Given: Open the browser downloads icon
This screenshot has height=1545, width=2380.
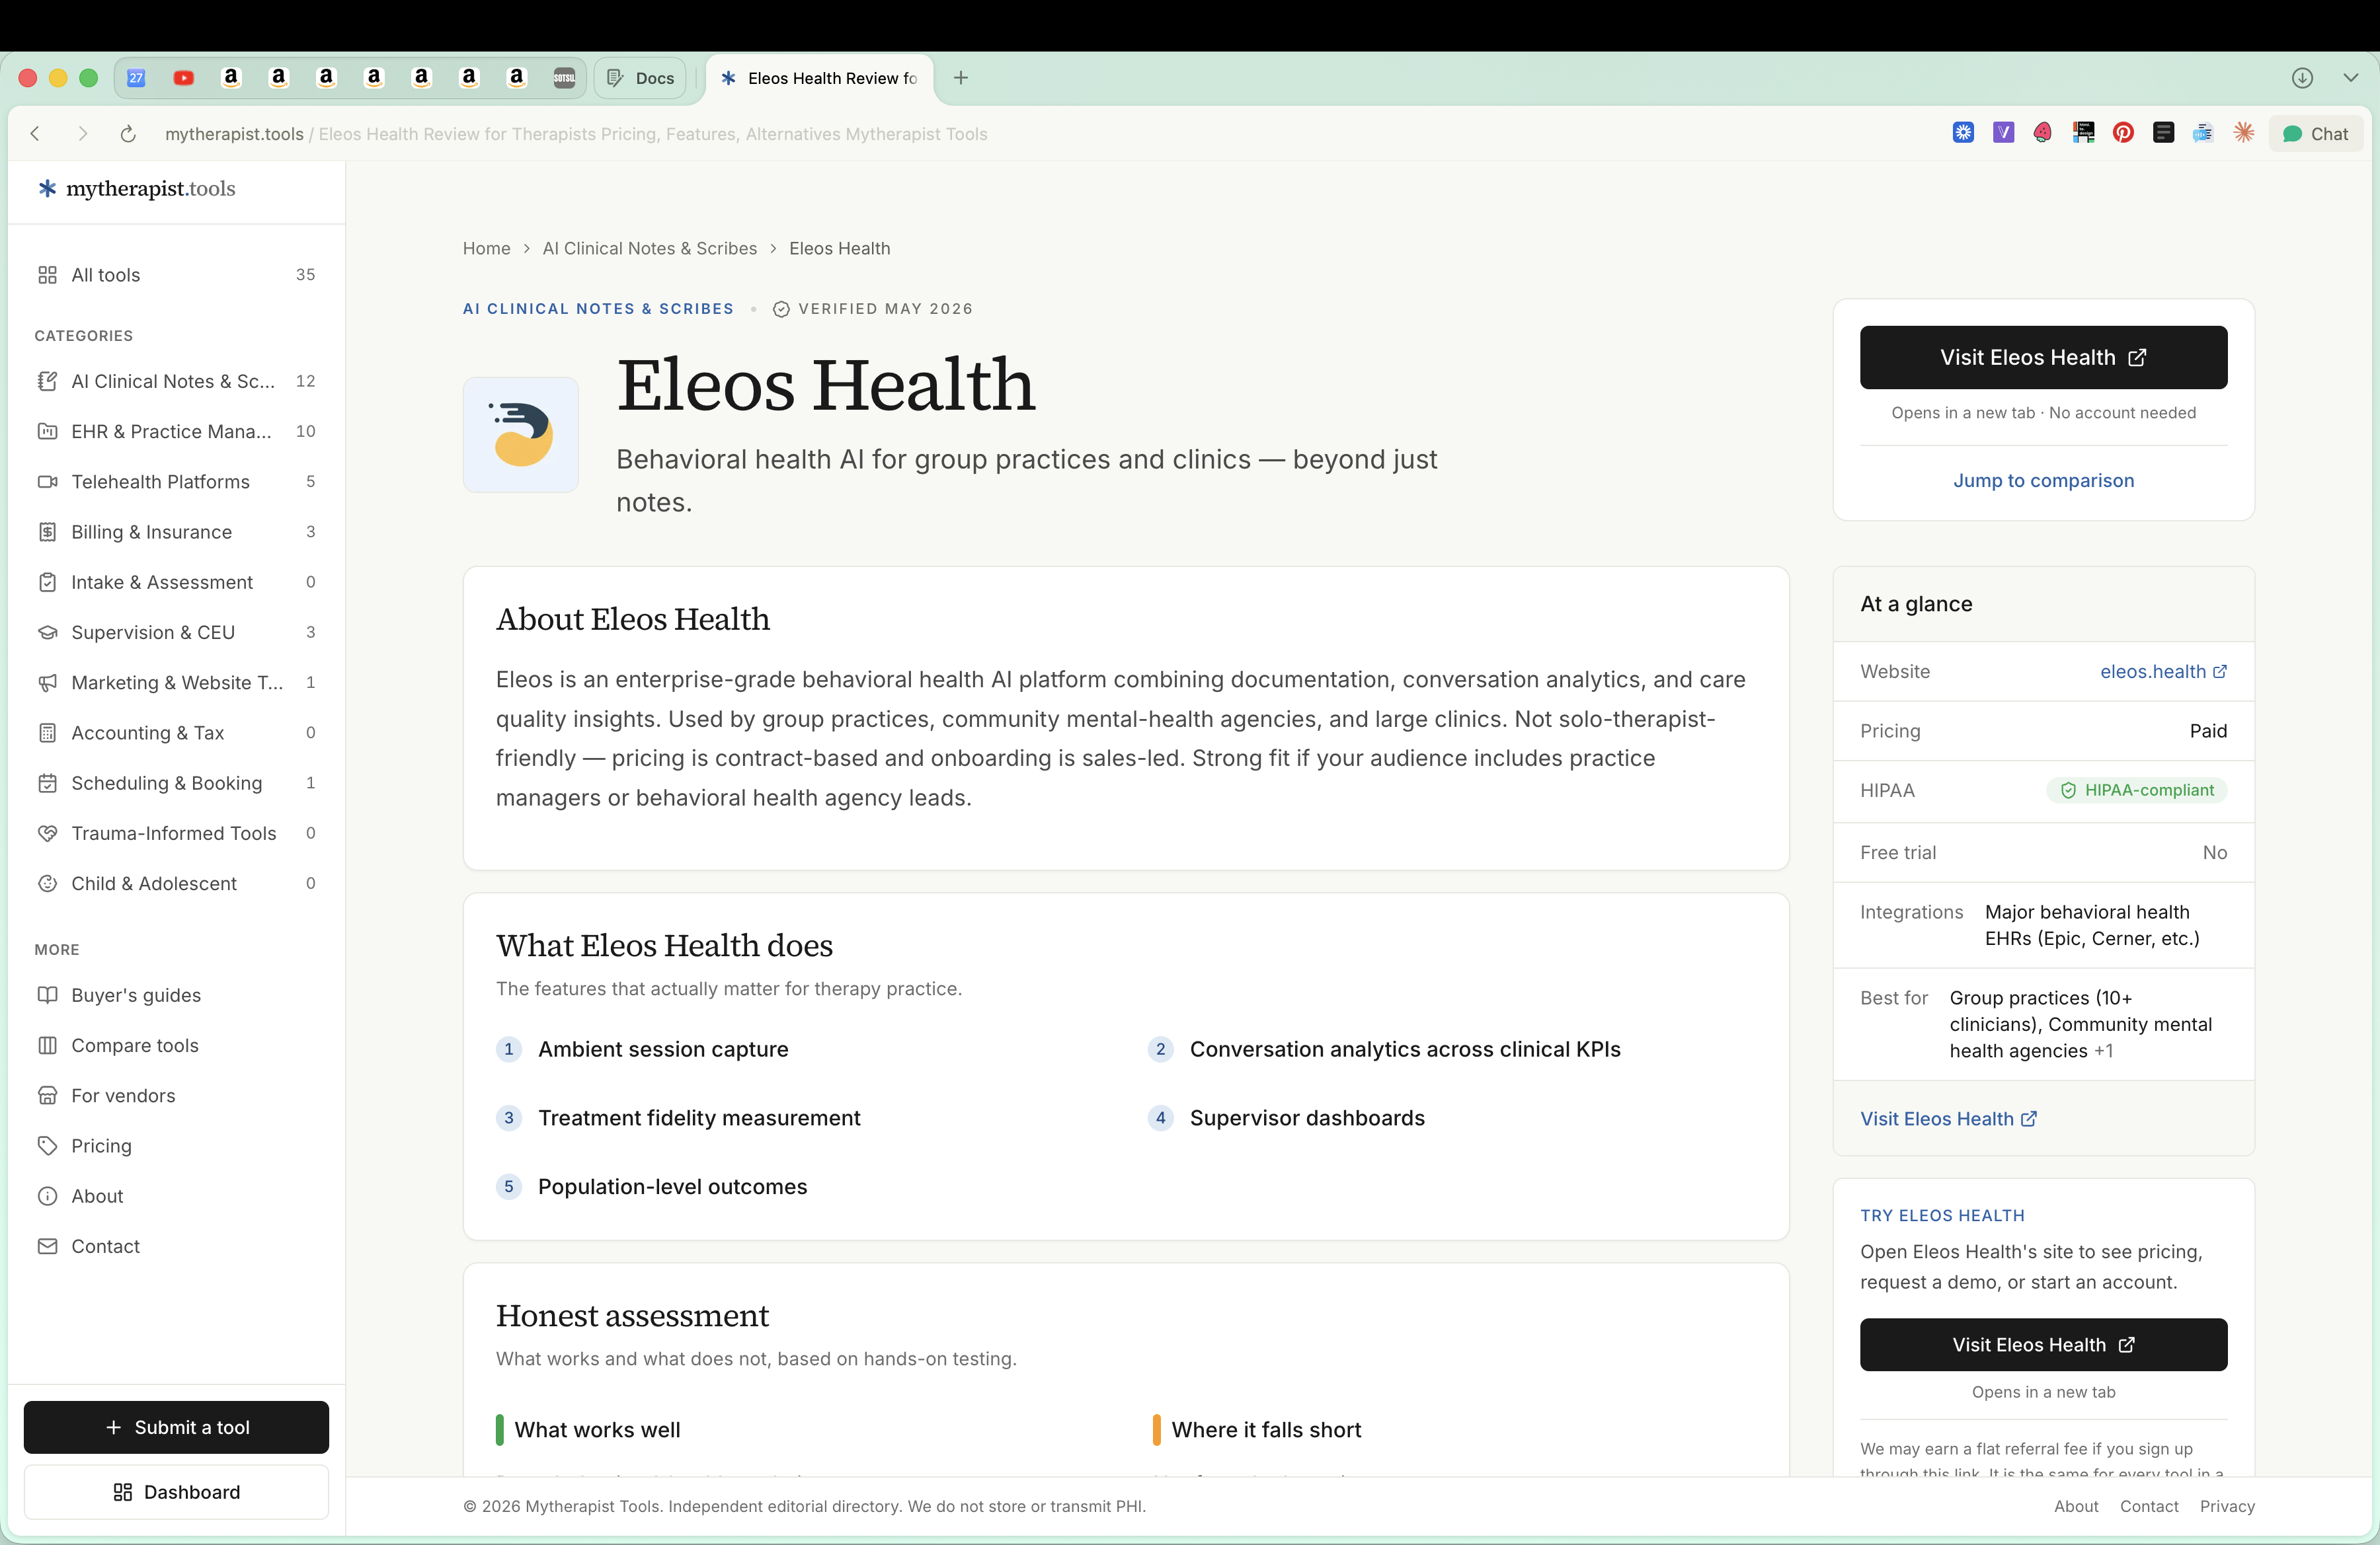Looking at the screenshot, I should click(2303, 78).
